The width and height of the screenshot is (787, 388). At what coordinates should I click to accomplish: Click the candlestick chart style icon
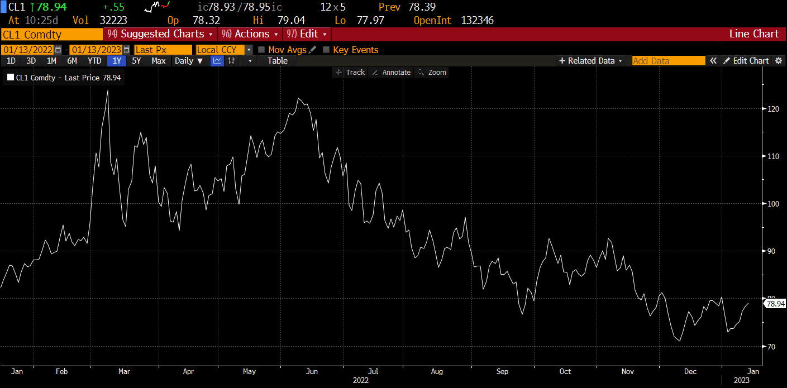231,61
